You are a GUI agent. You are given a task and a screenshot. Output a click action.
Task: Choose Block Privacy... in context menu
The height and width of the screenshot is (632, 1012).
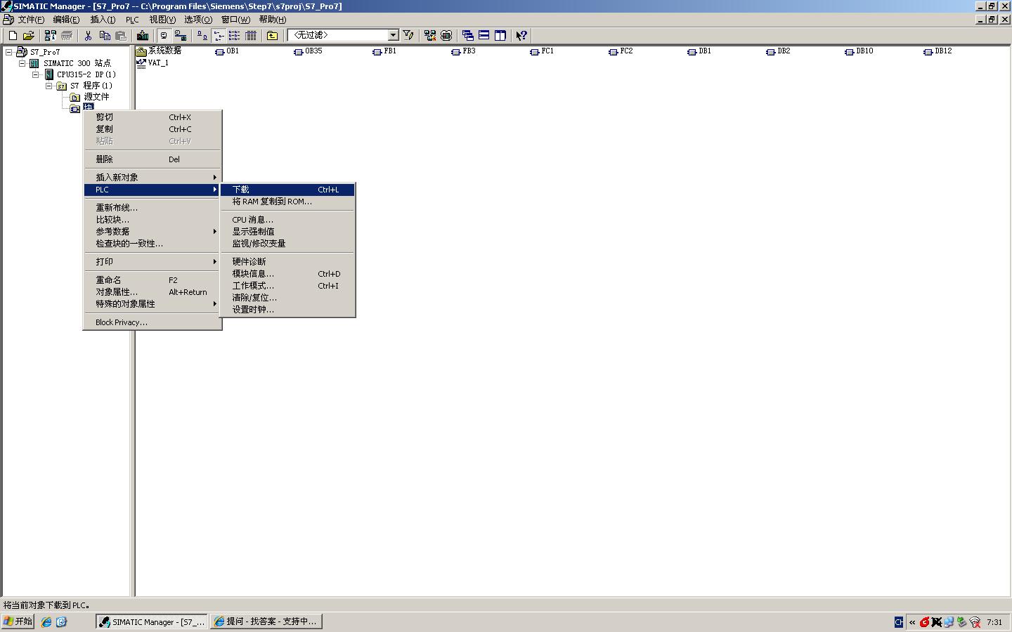(153, 322)
